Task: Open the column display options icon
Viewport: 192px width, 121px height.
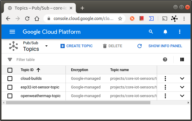Action: (182, 59)
